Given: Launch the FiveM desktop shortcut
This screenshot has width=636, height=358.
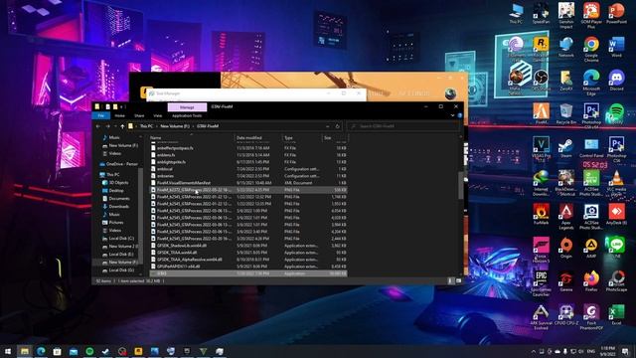Looking at the screenshot, I should tap(541, 113).
